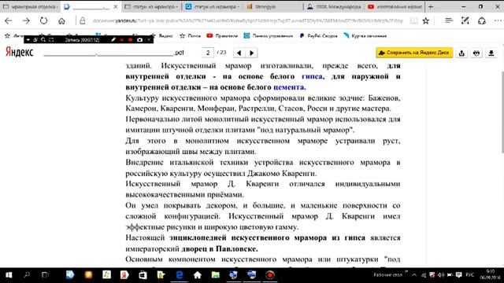The height and width of the screenshot is (283, 504).
Task: Click the Яндекс logo
Action: pyautogui.click(x=19, y=52)
